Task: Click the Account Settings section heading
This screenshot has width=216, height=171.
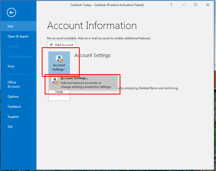Action: point(93,55)
